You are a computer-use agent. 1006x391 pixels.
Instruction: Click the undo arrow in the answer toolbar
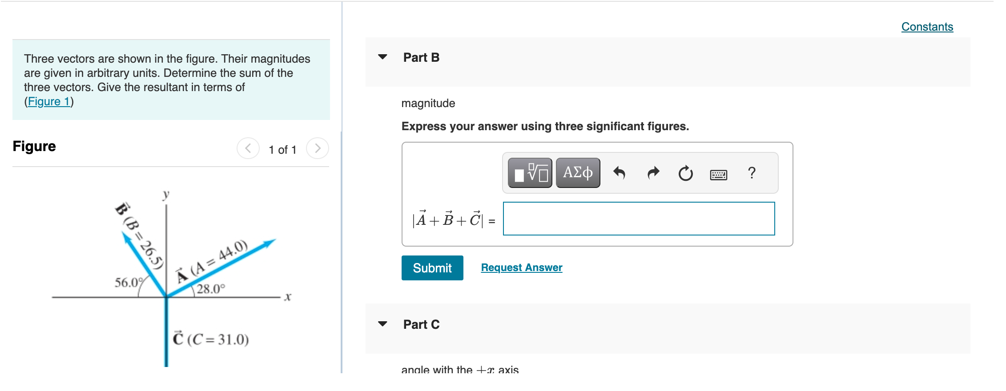point(620,173)
